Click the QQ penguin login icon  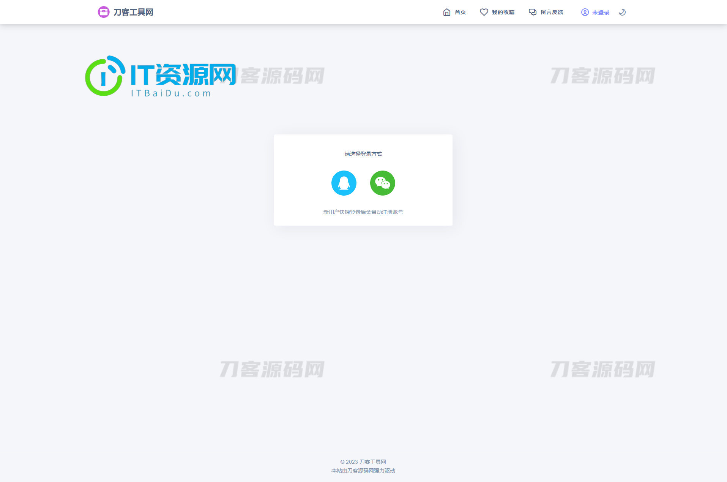(344, 183)
